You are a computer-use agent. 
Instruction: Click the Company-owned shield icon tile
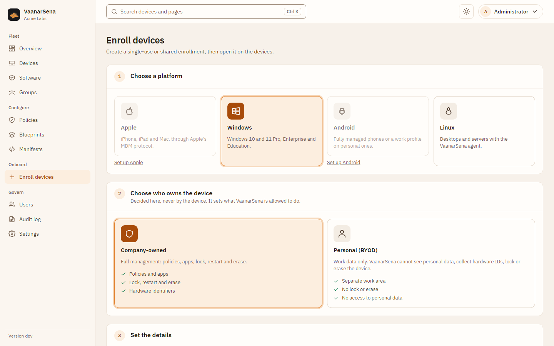point(129,234)
